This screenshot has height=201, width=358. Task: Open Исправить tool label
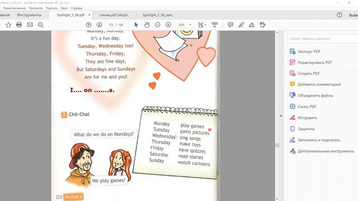307,118
